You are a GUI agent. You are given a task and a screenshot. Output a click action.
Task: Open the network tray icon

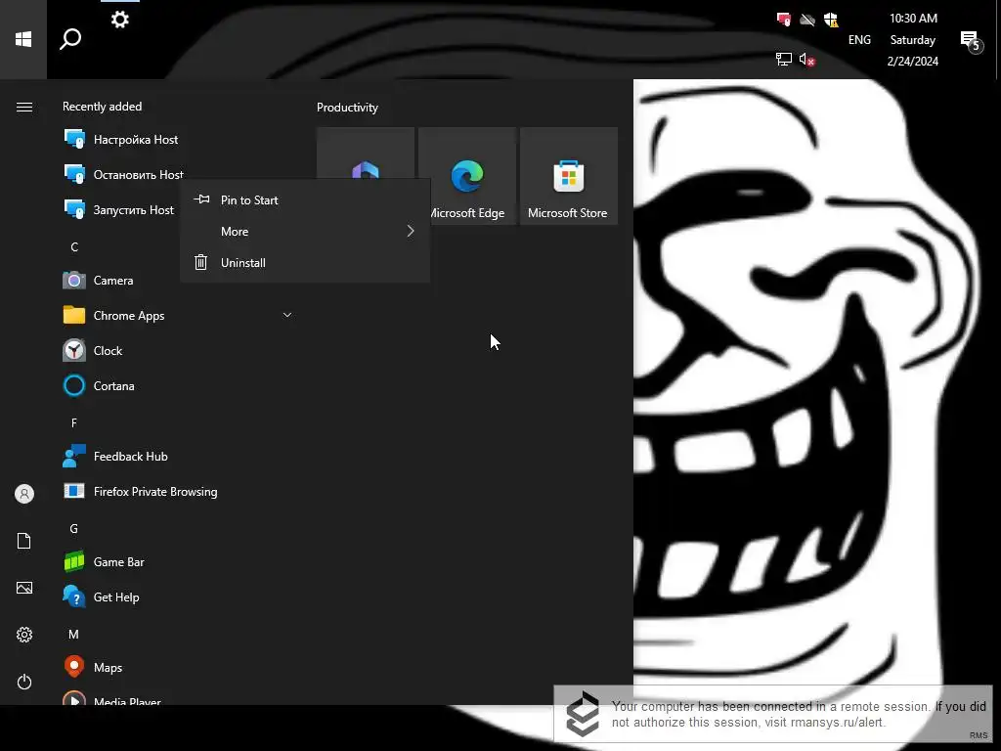coord(783,60)
